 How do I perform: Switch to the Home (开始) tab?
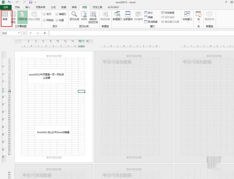coord(17,7)
